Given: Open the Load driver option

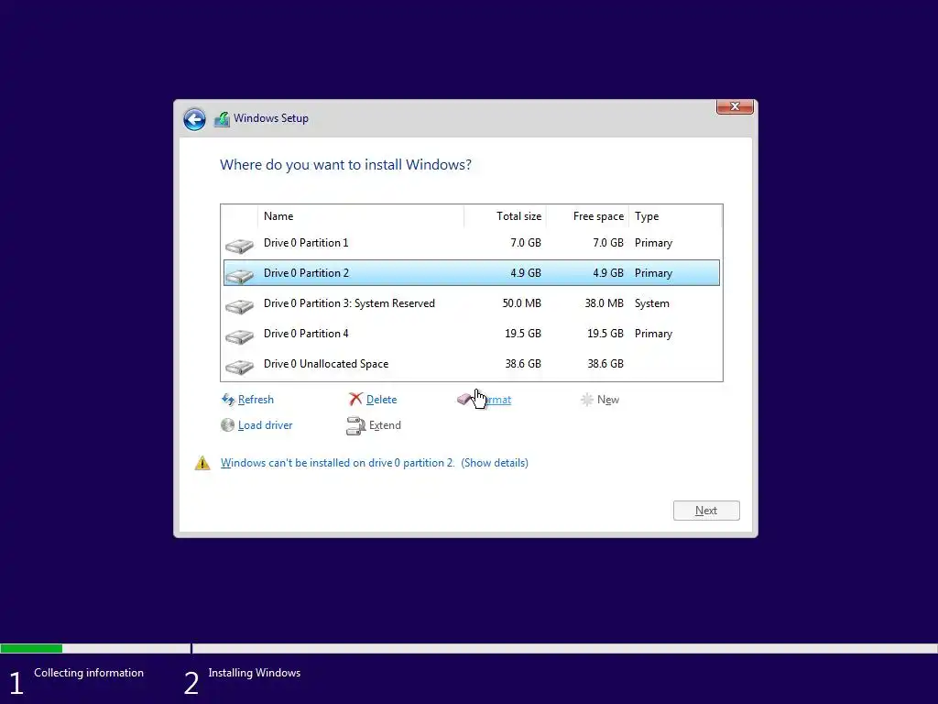Looking at the screenshot, I should tap(265, 425).
